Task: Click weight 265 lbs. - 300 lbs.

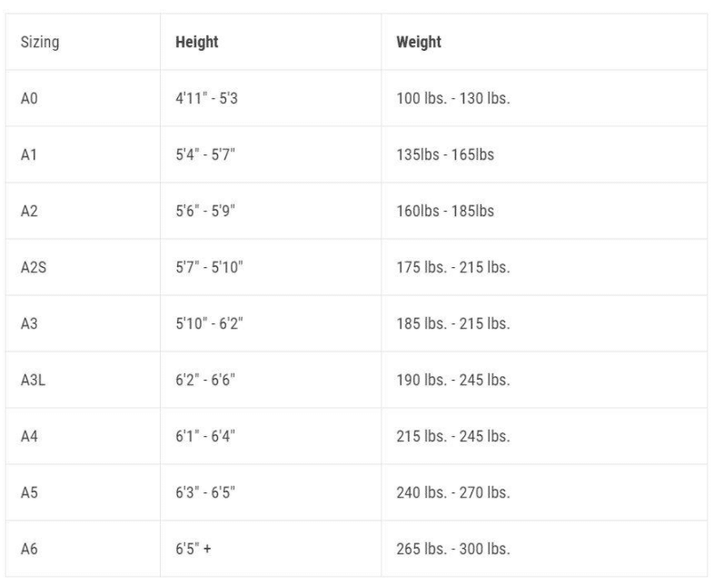Action: 452,549
